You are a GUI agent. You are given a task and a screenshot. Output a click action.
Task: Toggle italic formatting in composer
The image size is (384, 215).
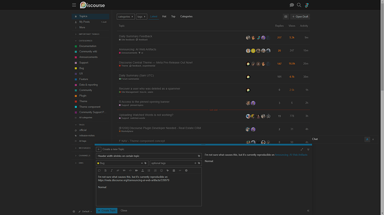(112, 170)
